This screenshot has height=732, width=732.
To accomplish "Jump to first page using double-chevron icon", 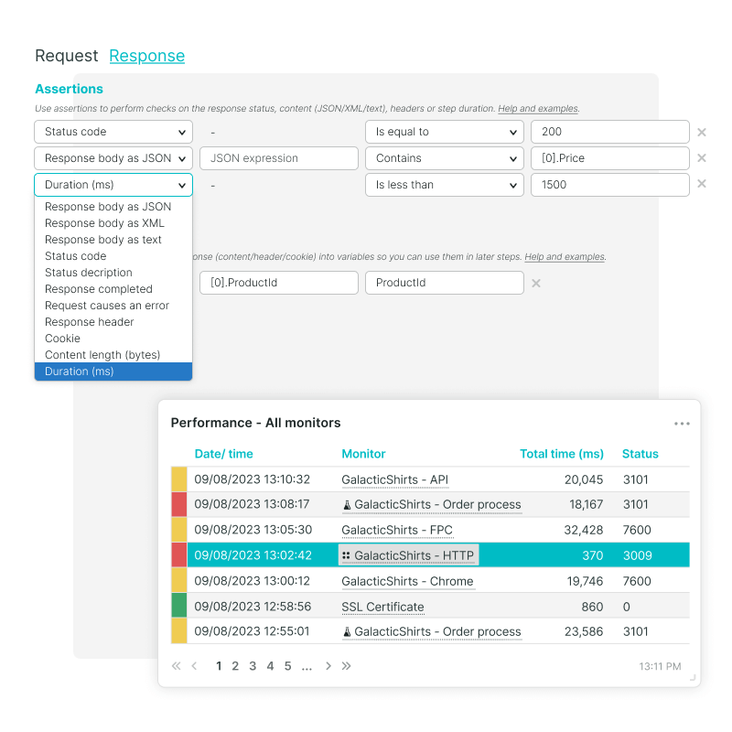I will pyautogui.click(x=176, y=666).
